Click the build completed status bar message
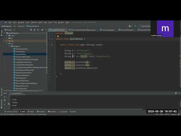Viewport: 181px width, 136px height. point(25,114)
